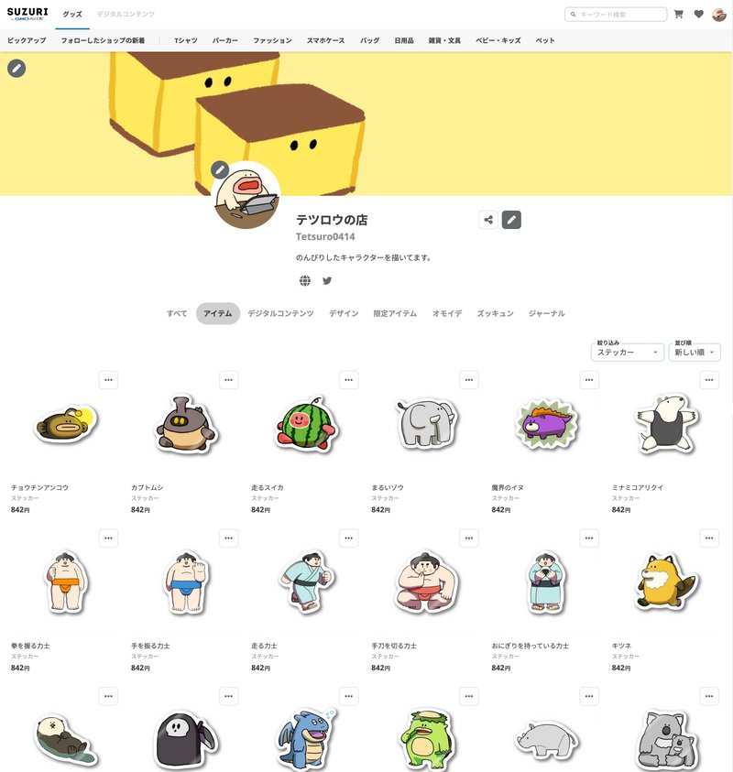Go to フォローしたショップの新着 link
The width and height of the screenshot is (733, 772).
tap(103, 40)
